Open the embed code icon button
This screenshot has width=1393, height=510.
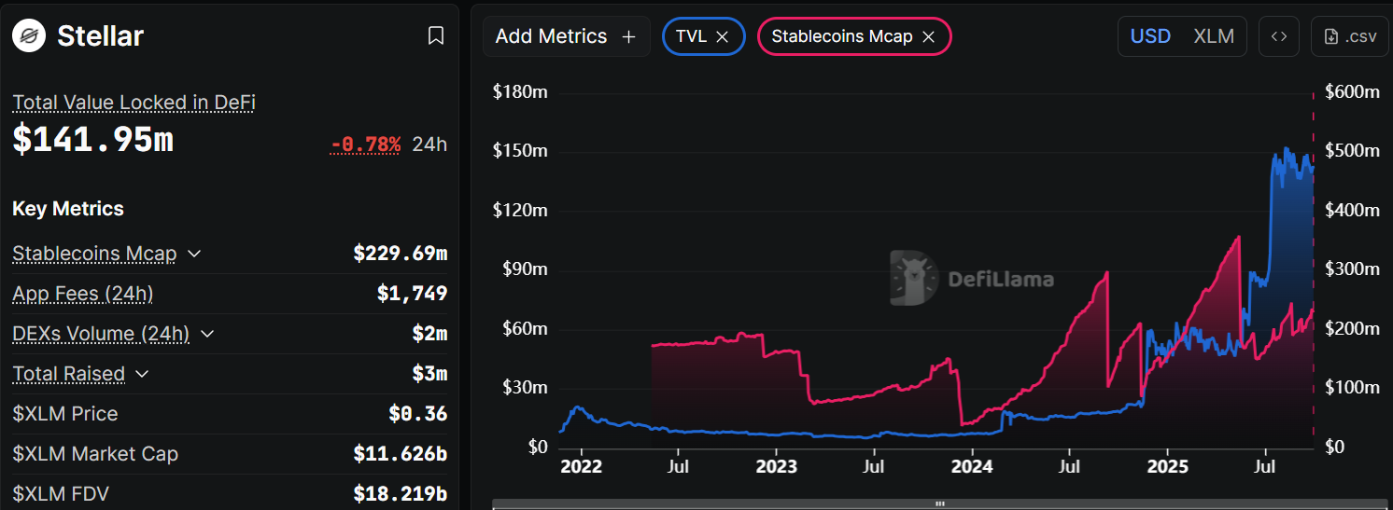[1279, 36]
